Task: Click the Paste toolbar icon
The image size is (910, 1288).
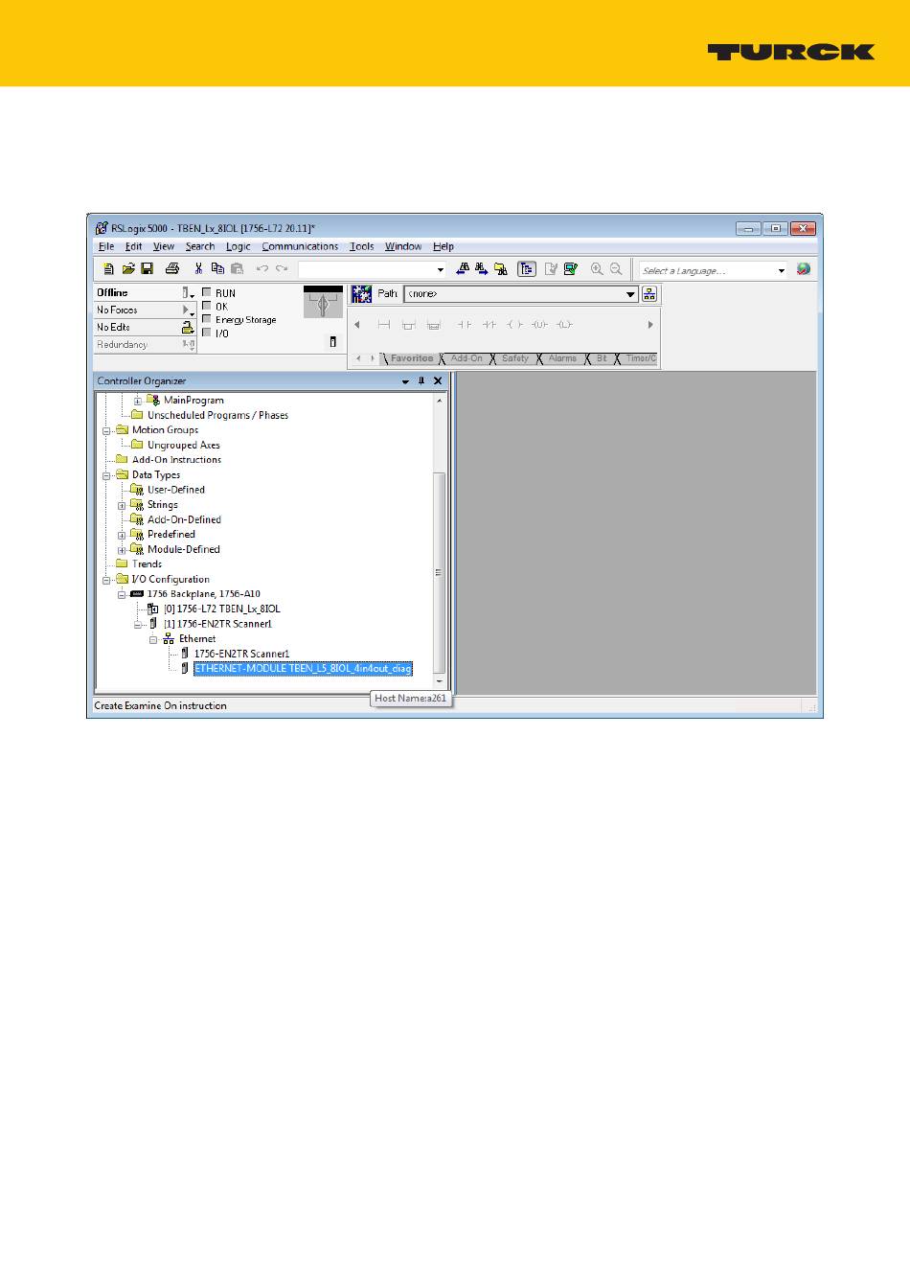Action: (x=237, y=269)
